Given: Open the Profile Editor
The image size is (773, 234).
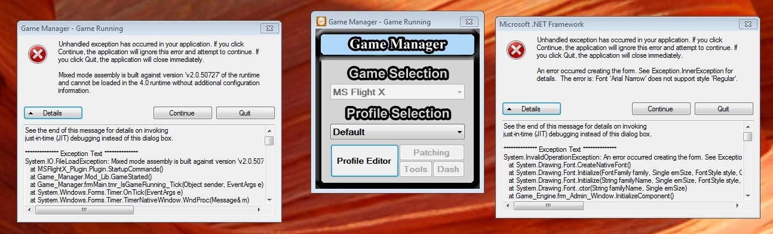Looking at the screenshot, I should coord(364,161).
